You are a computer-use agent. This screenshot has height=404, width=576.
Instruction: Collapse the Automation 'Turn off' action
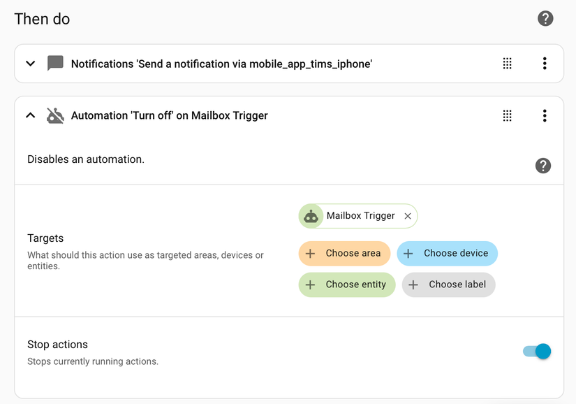(x=30, y=115)
